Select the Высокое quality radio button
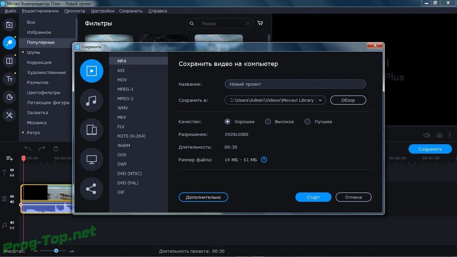The width and height of the screenshot is (457, 257). pyautogui.click(x=268, y=122)
